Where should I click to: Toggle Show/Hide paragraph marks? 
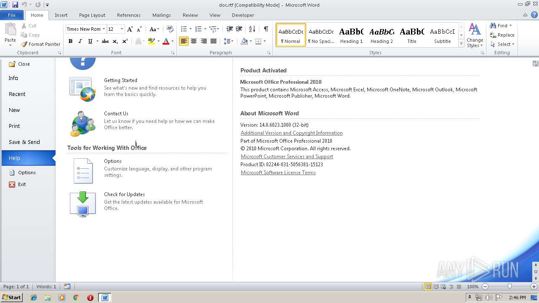(266, 29)
